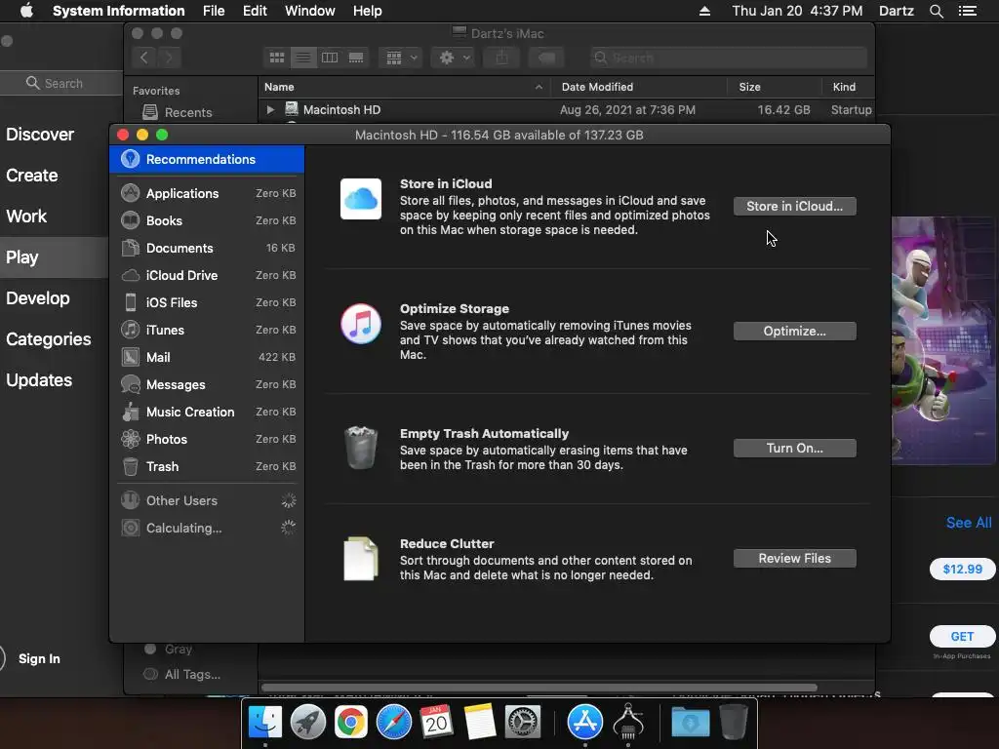Click the Review Files button

coord(794,559)
